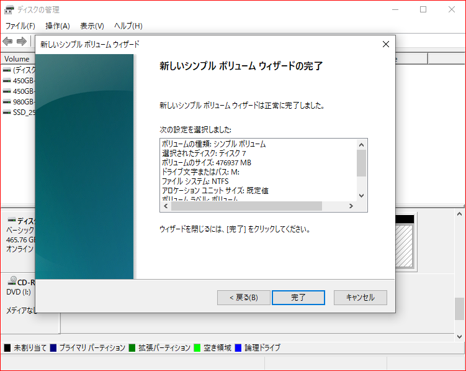Select the ドライブ文字またはパス: M: line
466x371 pixels.
coord(200,172)
